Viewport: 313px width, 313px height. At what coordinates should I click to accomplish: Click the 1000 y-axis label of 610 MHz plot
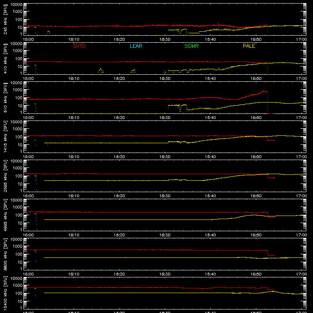[x=18, y=90]
